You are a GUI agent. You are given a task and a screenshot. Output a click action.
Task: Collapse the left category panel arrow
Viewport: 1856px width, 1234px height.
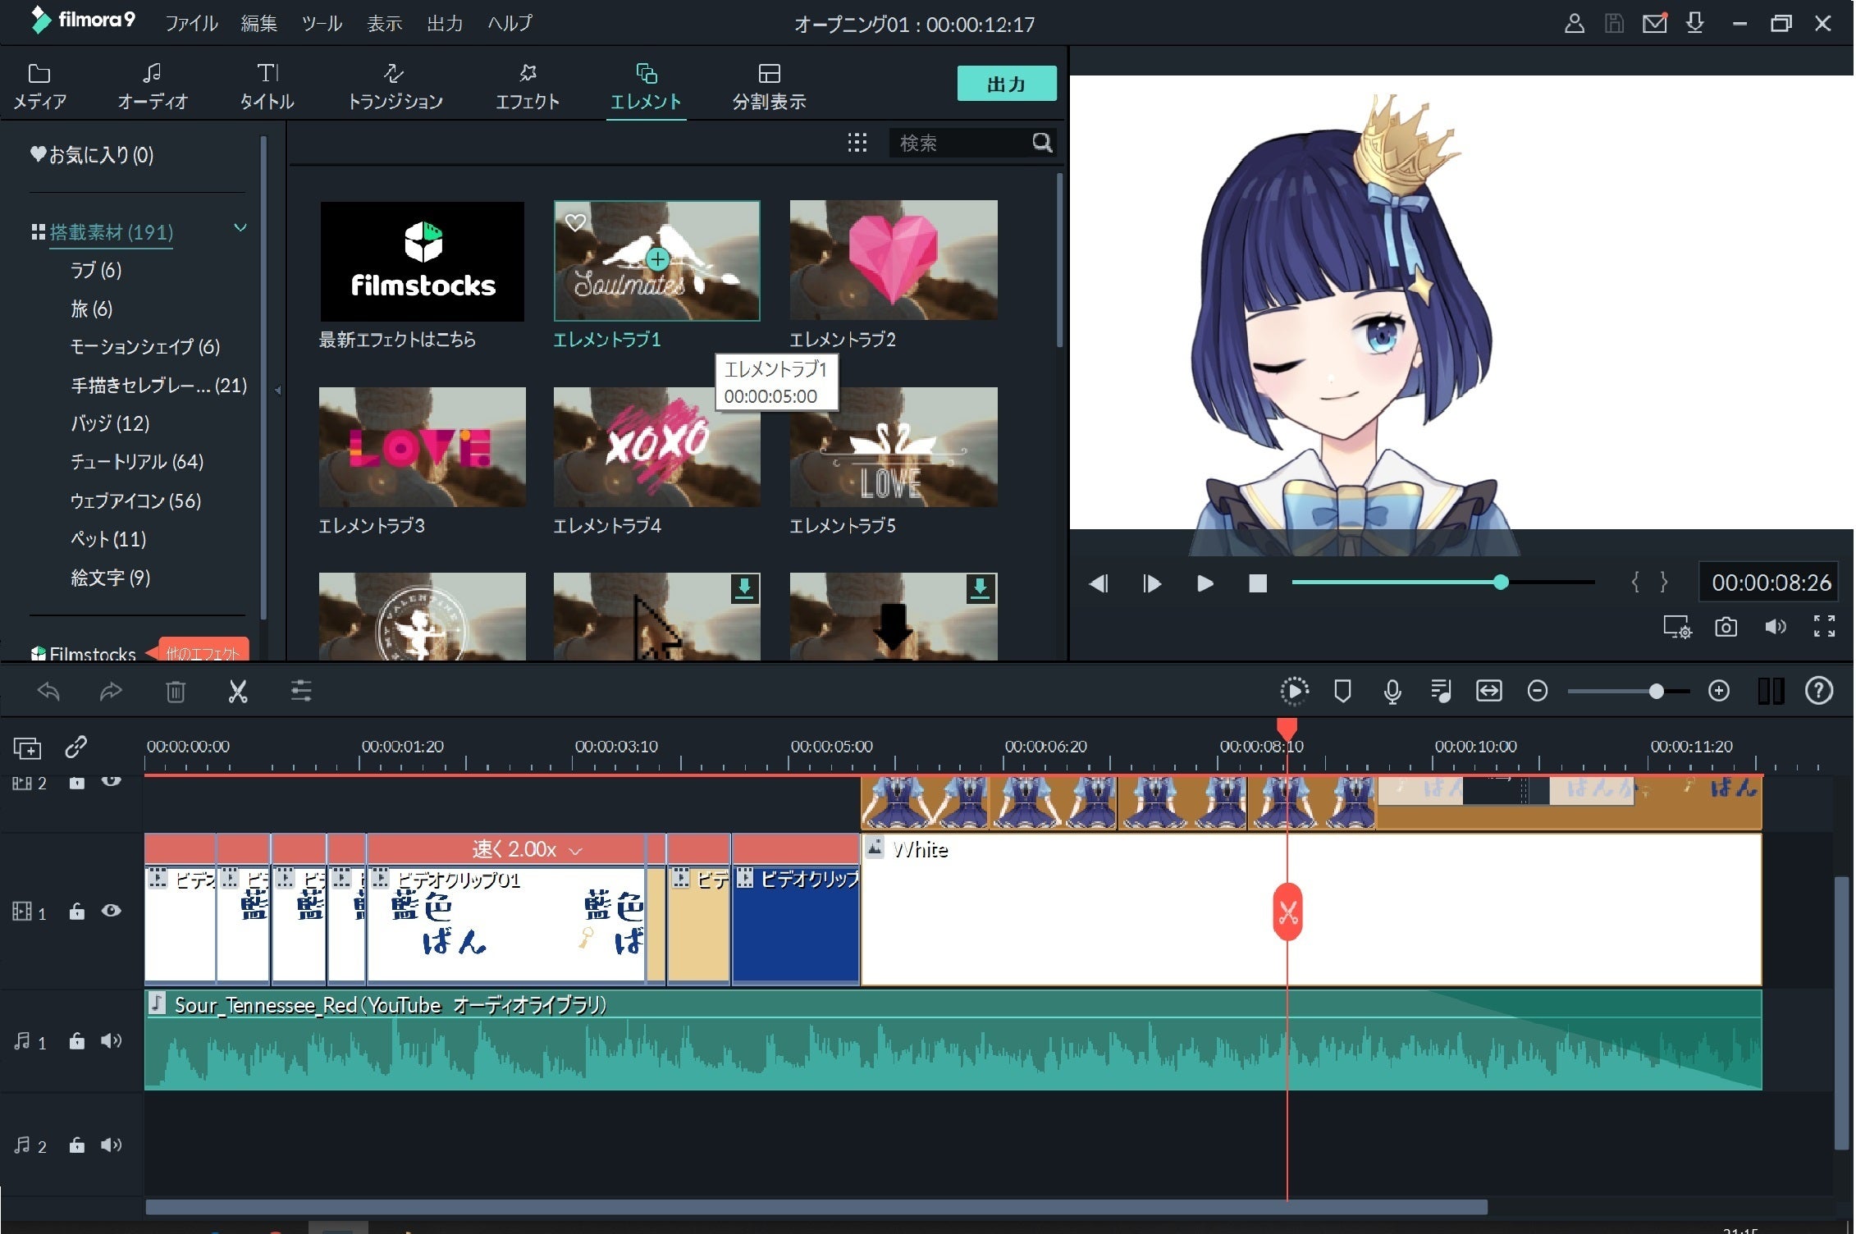tap(277, 391)
